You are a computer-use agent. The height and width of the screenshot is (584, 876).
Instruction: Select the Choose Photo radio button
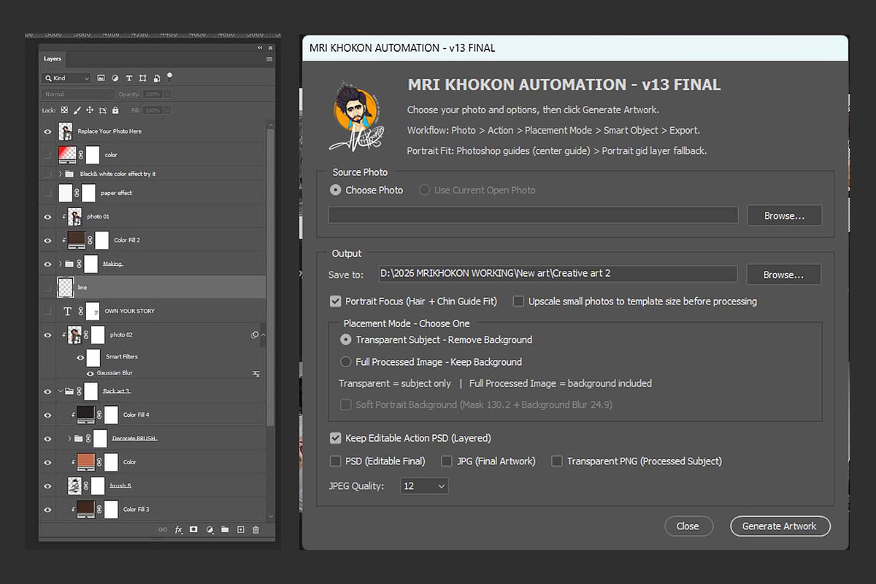pos(336,190)
